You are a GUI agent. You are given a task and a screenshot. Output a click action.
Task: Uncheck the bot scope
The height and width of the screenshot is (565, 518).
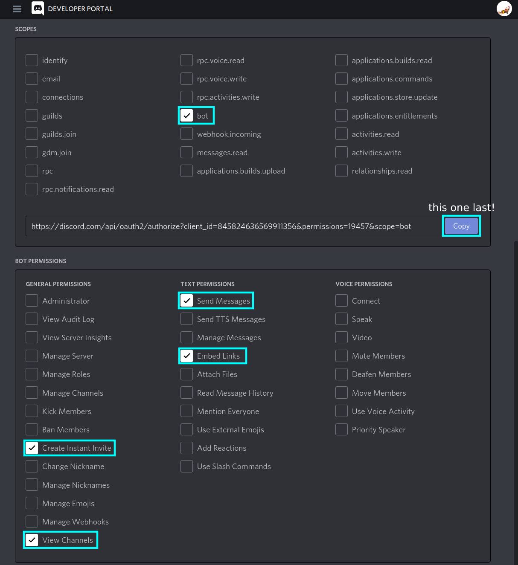(186, 116)
